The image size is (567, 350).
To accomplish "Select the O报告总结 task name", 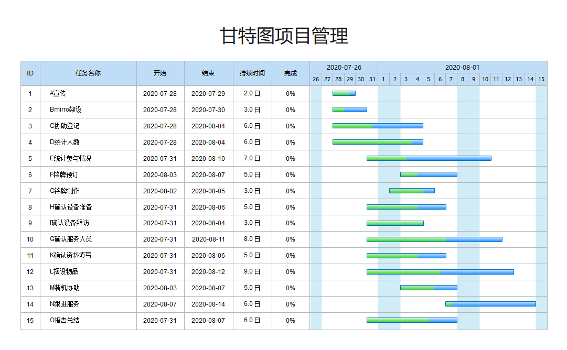I will coord(65,320).
